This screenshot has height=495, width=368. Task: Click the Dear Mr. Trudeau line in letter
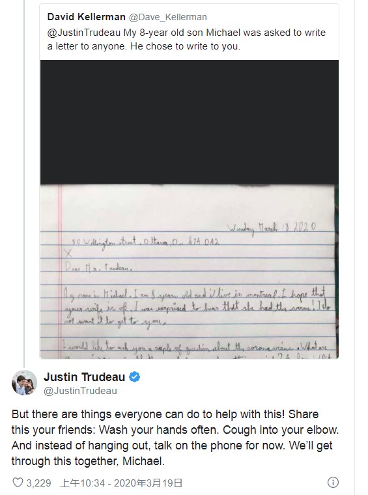98,268
